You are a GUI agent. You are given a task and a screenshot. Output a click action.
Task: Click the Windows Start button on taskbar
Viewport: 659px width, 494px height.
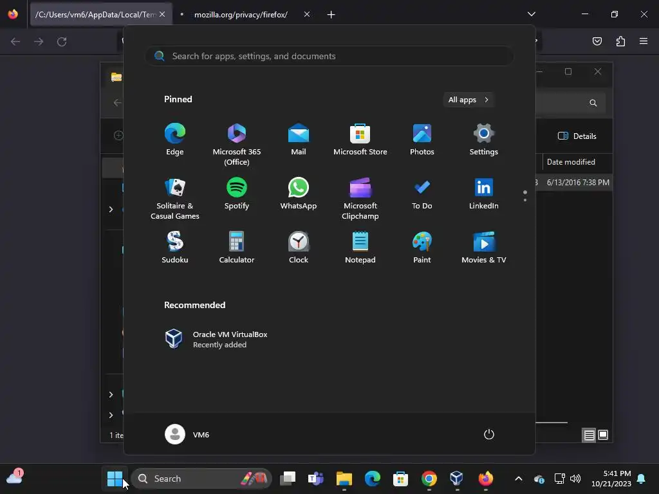pos(115,479)
